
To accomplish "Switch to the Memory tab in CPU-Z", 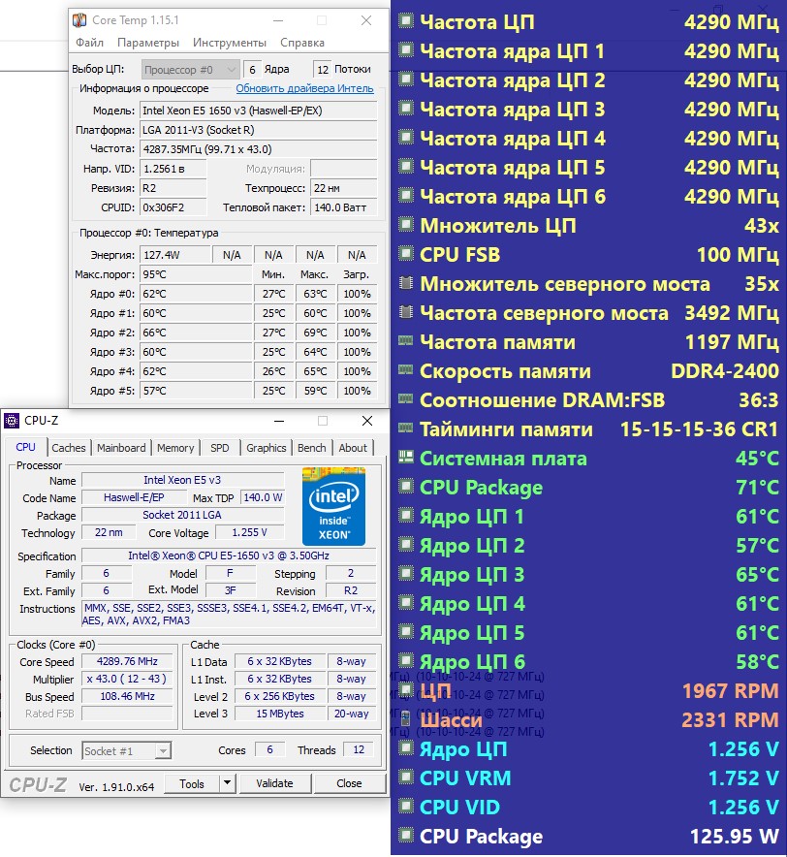I will tap(175, 448).
